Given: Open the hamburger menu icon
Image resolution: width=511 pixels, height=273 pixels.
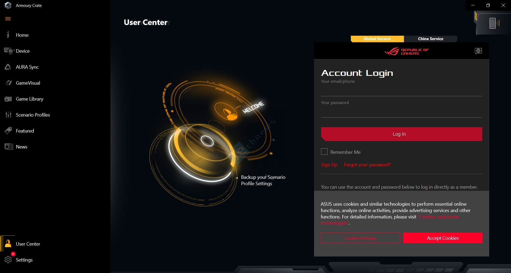Looking at the screenshot, I should point(8,19).
